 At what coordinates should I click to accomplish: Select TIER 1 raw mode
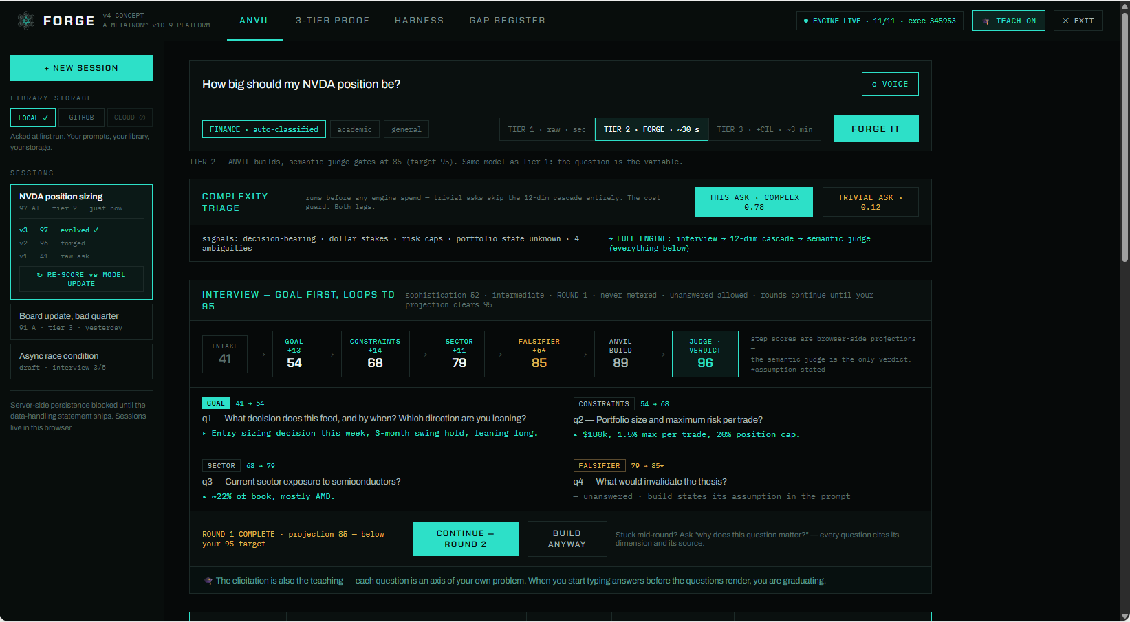547,129
